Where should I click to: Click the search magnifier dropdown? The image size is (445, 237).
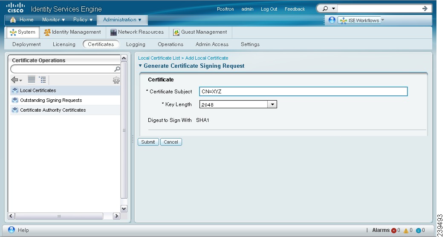pos(329,9)
